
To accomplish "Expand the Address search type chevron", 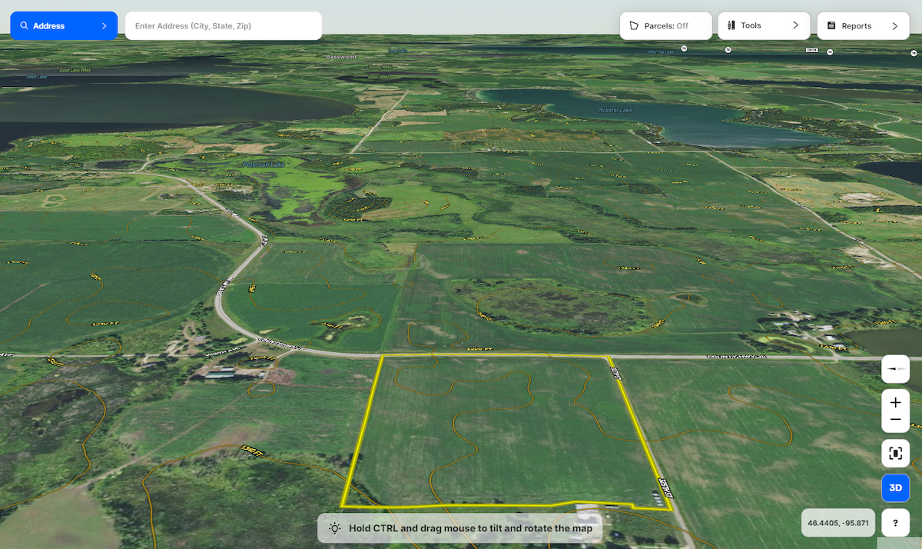I will [x=104, y=26].
